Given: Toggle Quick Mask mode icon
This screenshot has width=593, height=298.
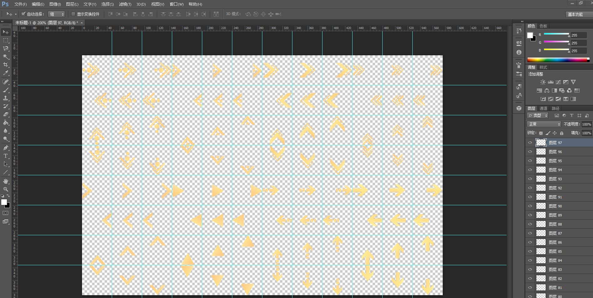Looking at the screenshot, I should pos(6,213).
